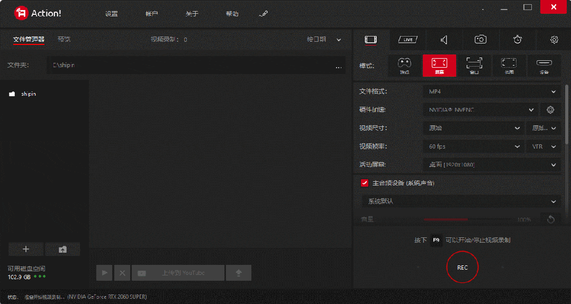The image size is (571, 304).
Task: Click the 102.9 GB free space text
Action: point(19,277)
